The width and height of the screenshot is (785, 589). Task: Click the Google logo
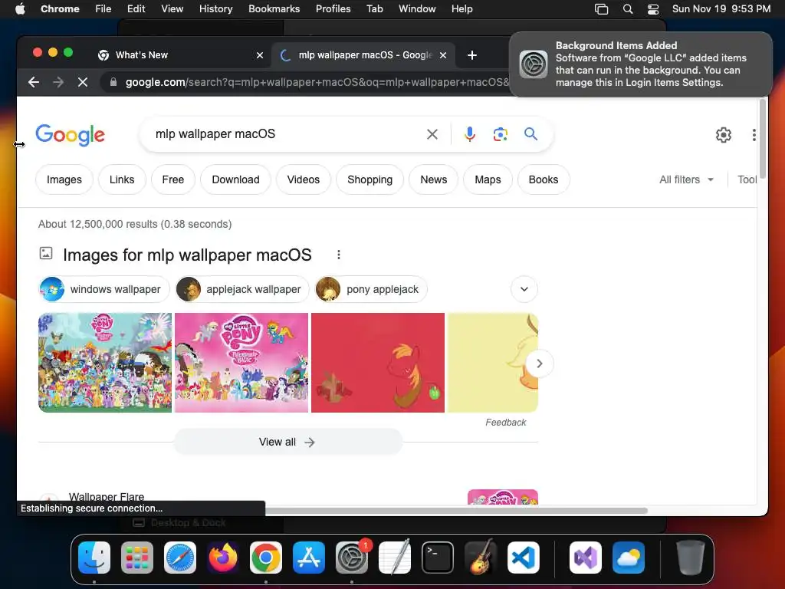coord(70,135)
